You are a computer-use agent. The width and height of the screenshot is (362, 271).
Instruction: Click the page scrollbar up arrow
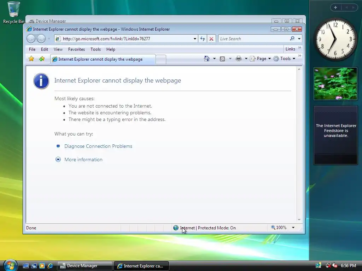(x=299, y=69)
